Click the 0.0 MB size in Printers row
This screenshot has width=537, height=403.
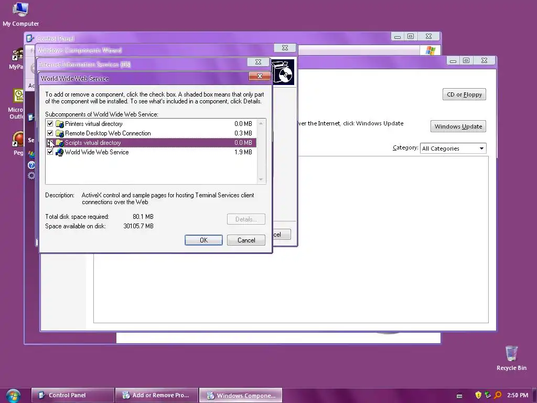(x=243, y=124)
